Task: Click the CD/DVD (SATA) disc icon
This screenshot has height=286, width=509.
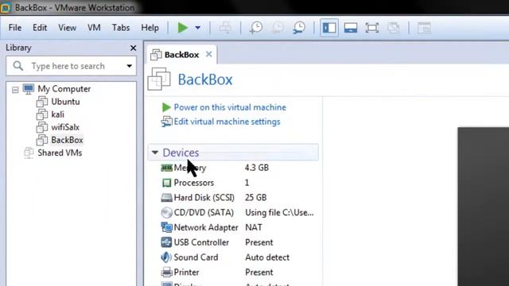Action: coord(166,213)
